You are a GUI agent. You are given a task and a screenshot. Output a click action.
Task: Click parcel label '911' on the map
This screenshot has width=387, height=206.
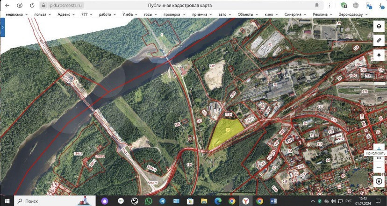pyautogui.click(x=320, y=143)
